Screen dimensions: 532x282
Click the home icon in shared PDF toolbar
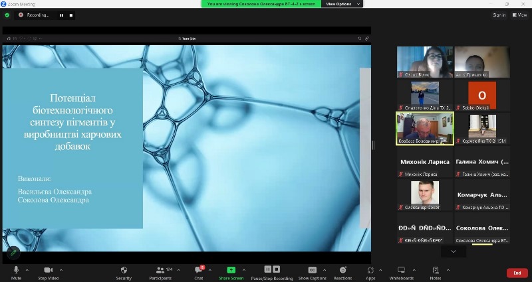tap(9, 38)
